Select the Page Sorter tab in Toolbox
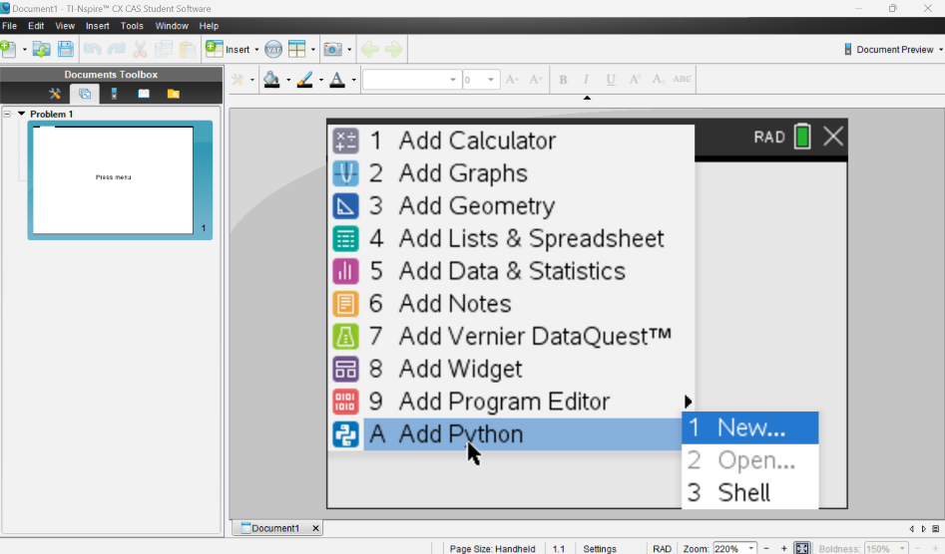This screenshot has height=554, width=945. pos(85,94)
